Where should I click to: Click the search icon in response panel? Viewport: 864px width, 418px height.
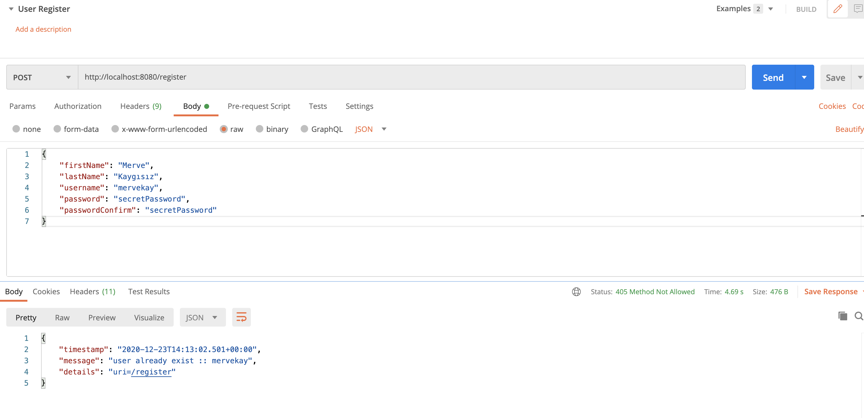pos(857,317)
